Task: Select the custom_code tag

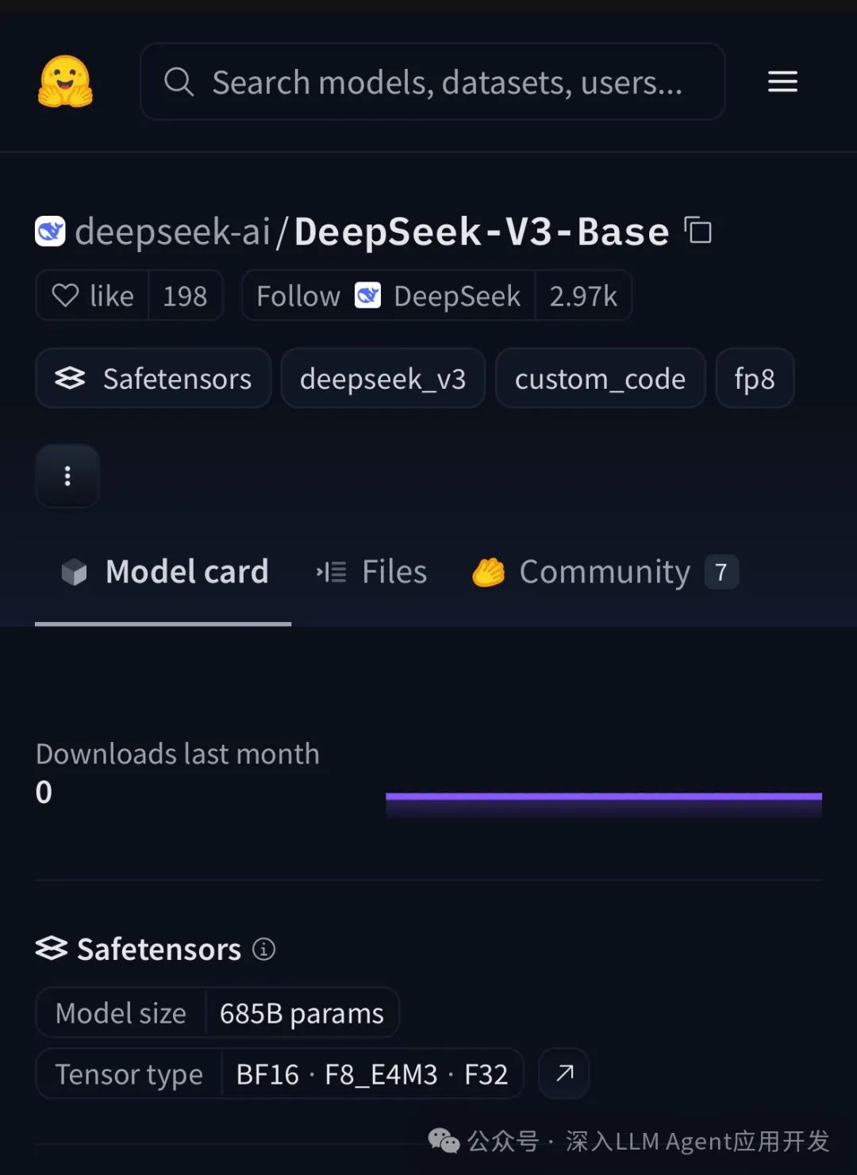Action: 601,378
